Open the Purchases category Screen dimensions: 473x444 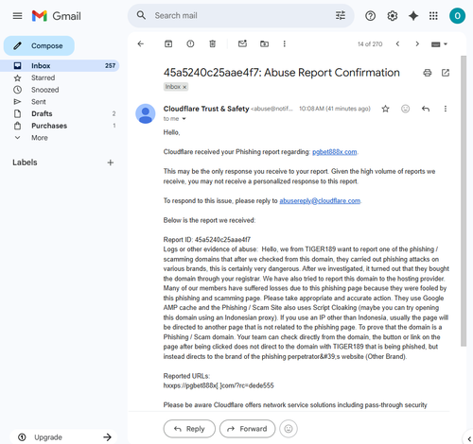(49, 126)
